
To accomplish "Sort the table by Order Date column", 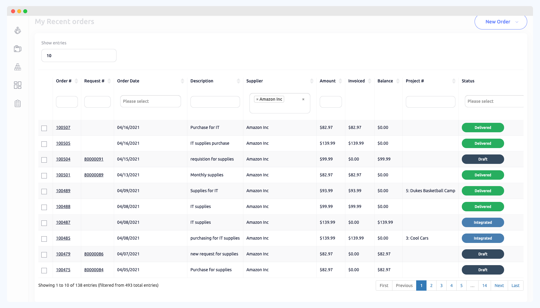I will (182, 81).
